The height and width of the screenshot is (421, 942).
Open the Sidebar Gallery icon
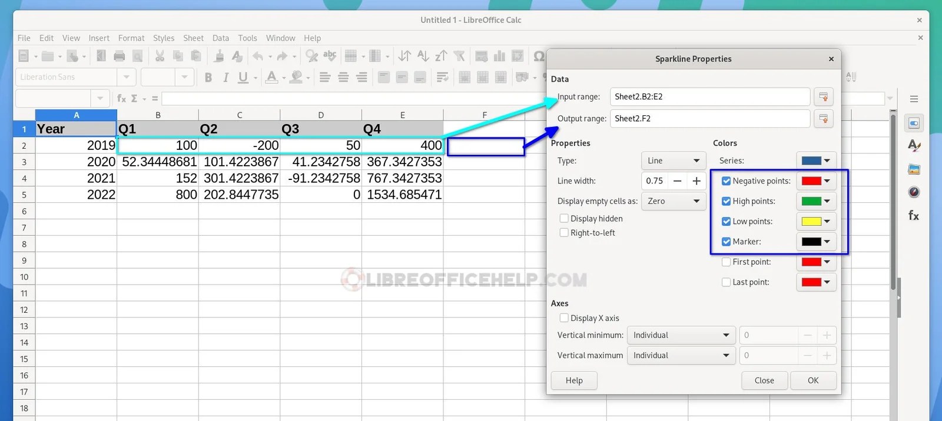pyautogui.click(x=914, y=169)
